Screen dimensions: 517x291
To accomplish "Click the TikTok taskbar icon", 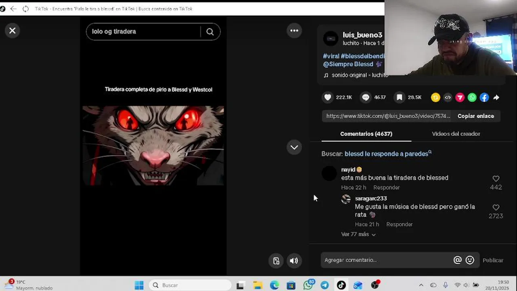I will [341, 285].
